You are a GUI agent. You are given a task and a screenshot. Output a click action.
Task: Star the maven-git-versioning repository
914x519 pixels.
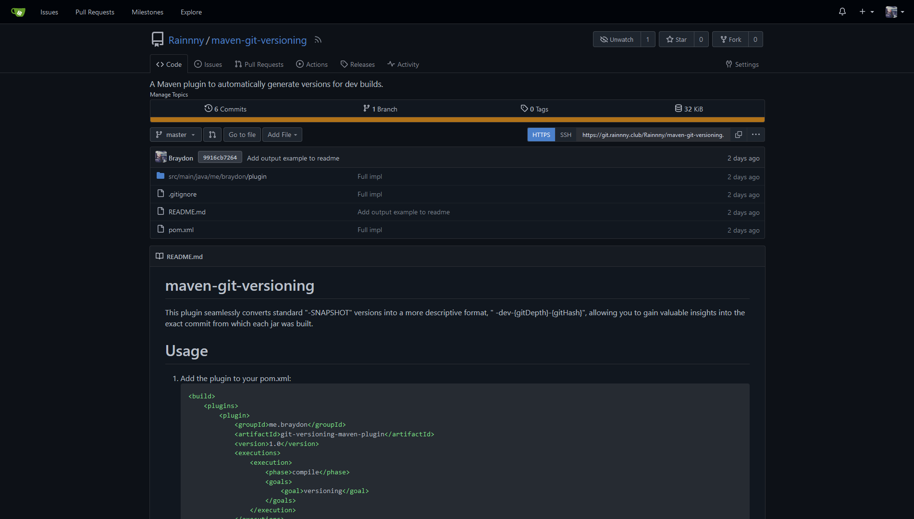pyautogui.click(x=676, y=39)
